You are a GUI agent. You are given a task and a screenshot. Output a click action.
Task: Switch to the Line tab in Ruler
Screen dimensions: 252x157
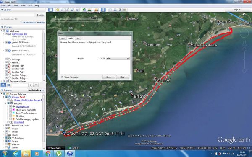pyautogui.click(x=63, y=39)
